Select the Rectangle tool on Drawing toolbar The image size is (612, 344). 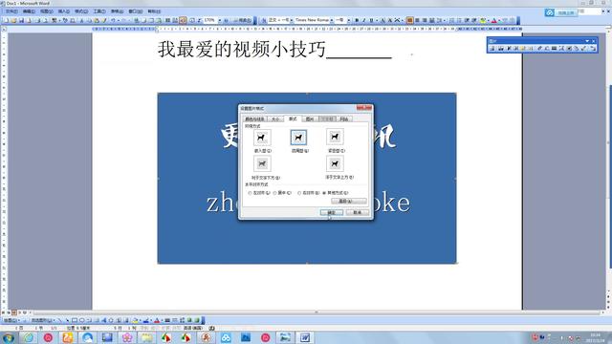75,320
